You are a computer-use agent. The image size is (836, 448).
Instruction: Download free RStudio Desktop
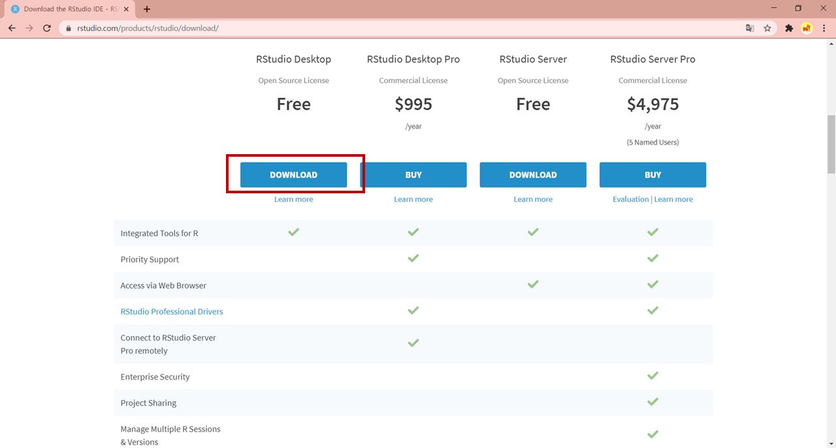pos(293,175)
